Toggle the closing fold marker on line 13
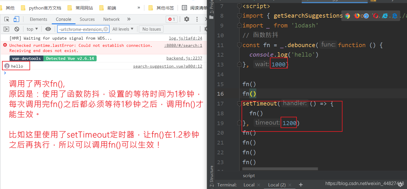Image resolution: width=407 pixels, height=189 pixels. 239,64
